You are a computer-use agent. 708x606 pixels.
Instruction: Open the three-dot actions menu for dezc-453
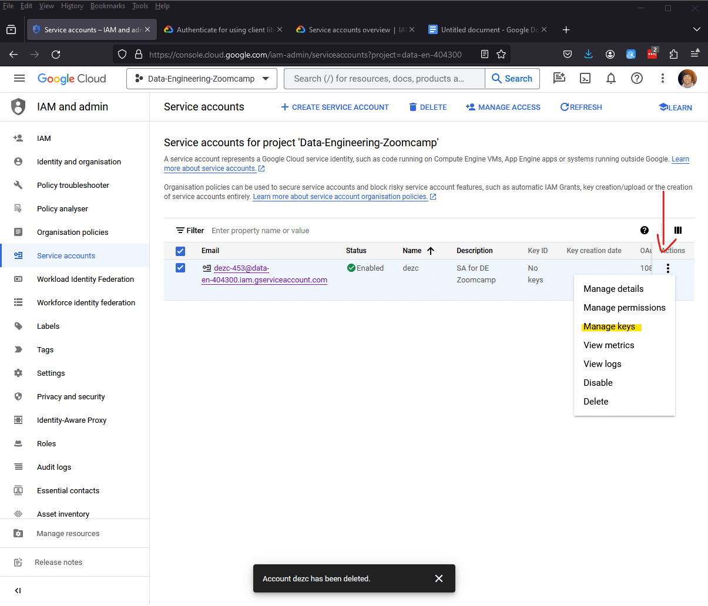click(x=668, y=268)
